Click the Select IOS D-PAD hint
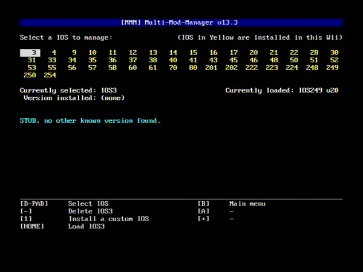Image resolution: width=363 pixels, height=272 pixels. [x=88, y=204]
